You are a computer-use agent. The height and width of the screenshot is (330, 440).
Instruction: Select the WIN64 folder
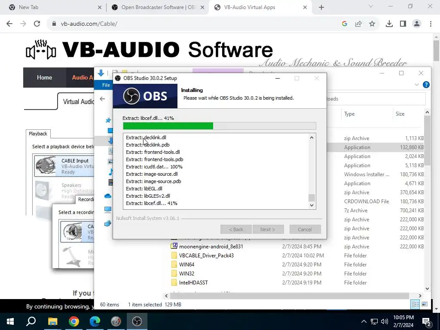(x=186, y=265)
